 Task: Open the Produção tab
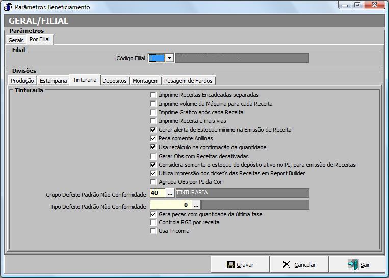22,81
